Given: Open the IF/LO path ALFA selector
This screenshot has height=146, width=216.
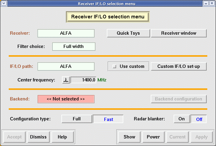Looking at the screenshot, I should pos(66,66).
